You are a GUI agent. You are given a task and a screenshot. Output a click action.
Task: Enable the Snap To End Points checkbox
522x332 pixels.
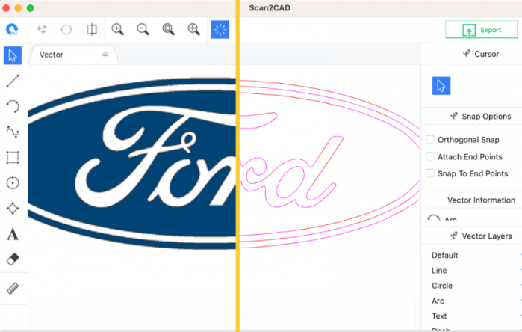click(430, 173)
